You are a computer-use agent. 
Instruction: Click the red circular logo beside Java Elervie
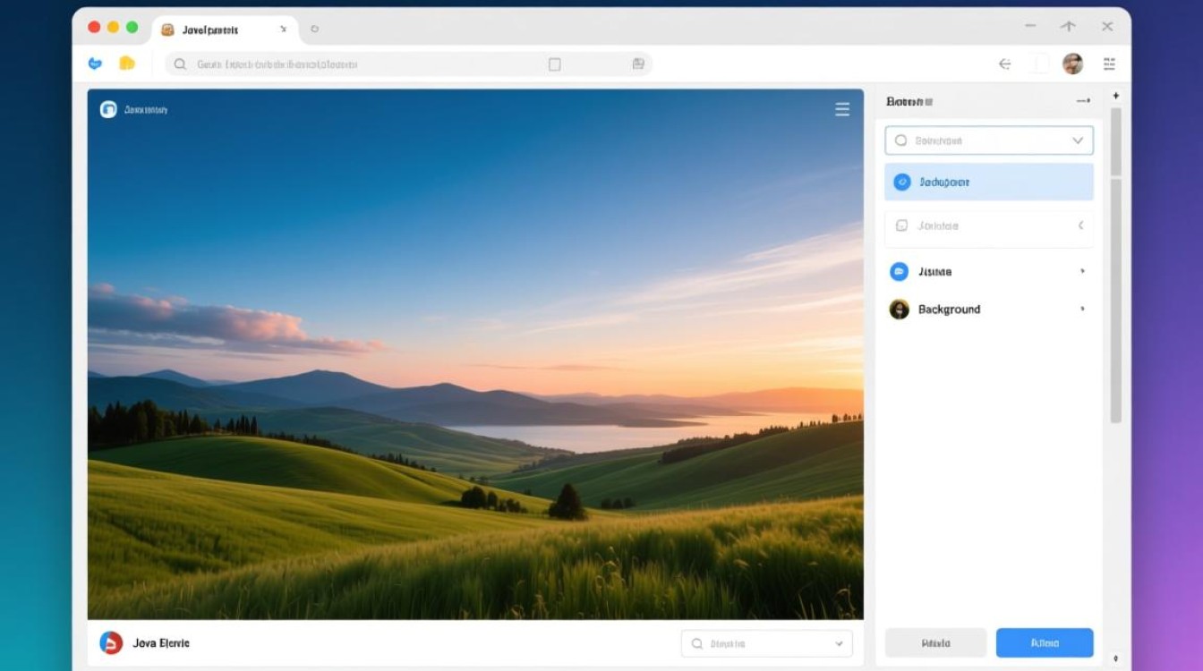click(111, 642)
